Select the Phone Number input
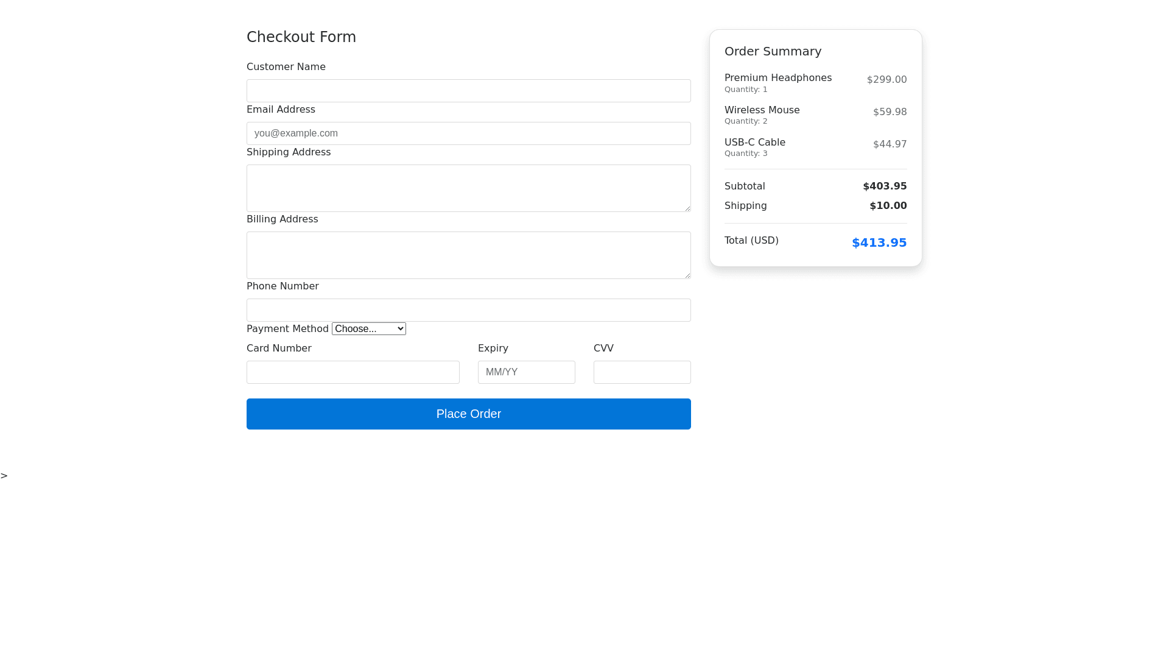The height and width of the screenshot is (658, 1169). (x=468, y=310)
